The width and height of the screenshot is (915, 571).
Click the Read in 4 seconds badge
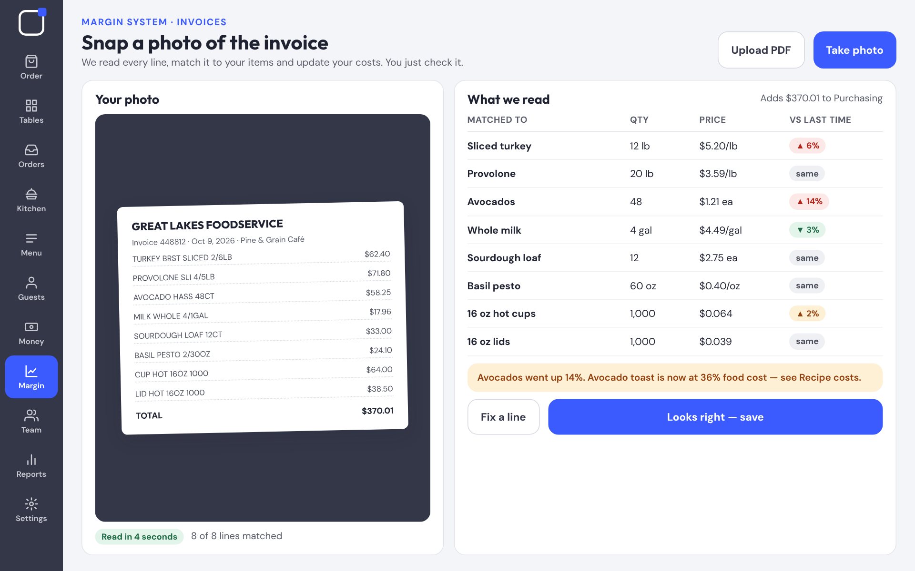pos(139,536)
